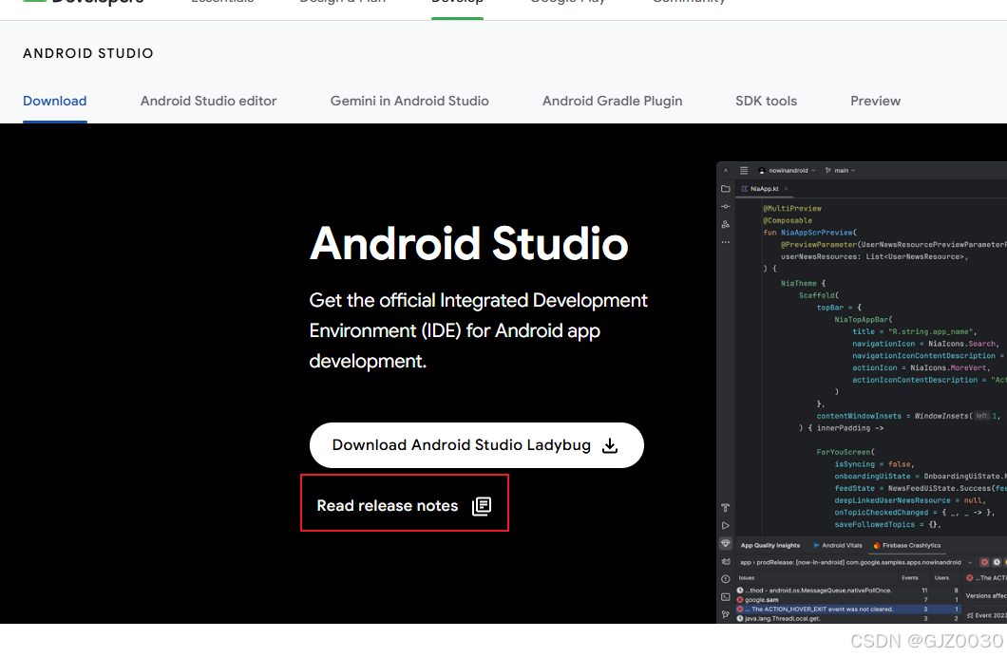Click the Structure icon below Commit in IDE sidebar

(726, 225)
